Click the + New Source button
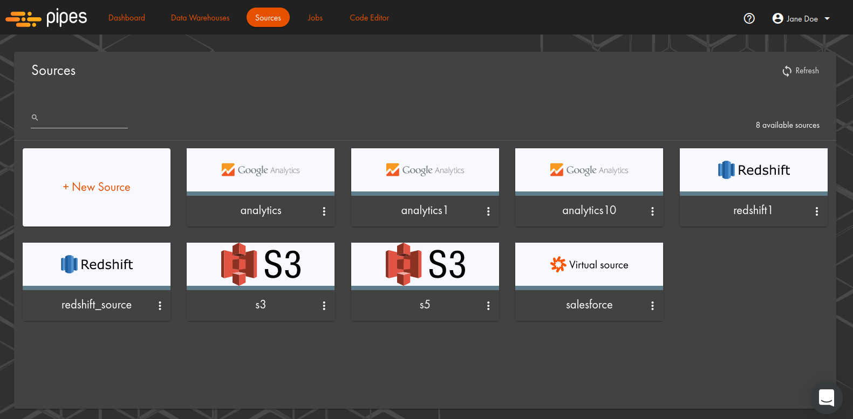The height and width of the screenshot is (419, 853). (x=97, y=187)
